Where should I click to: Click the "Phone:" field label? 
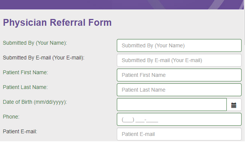pyautogui.click(x=11, y=117)
